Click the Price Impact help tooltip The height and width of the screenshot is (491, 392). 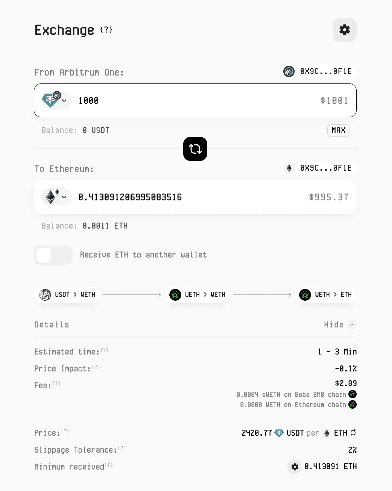point(96,367)
